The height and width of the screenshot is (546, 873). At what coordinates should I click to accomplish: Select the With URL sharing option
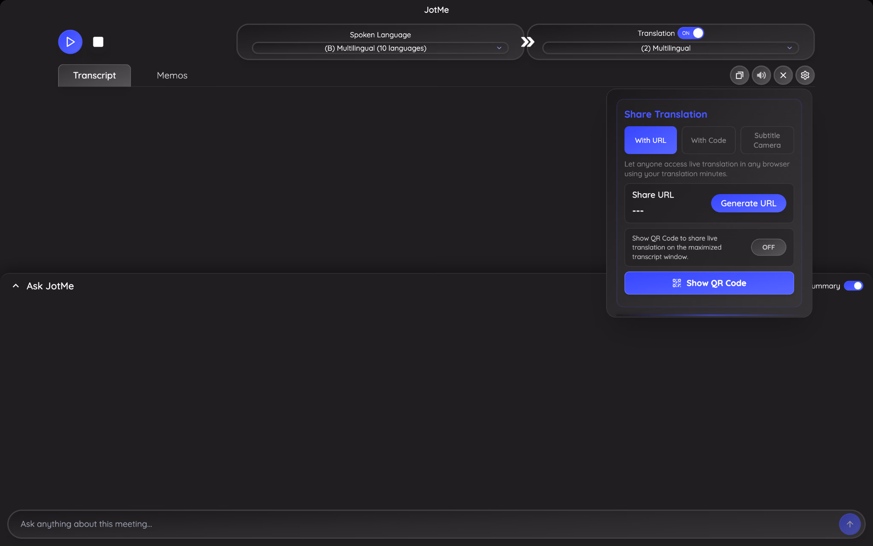650,140
